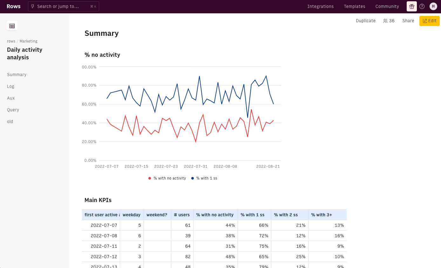The image size is (441, 268).
Task: Open Integrations in top navigation
Action: 320,6
